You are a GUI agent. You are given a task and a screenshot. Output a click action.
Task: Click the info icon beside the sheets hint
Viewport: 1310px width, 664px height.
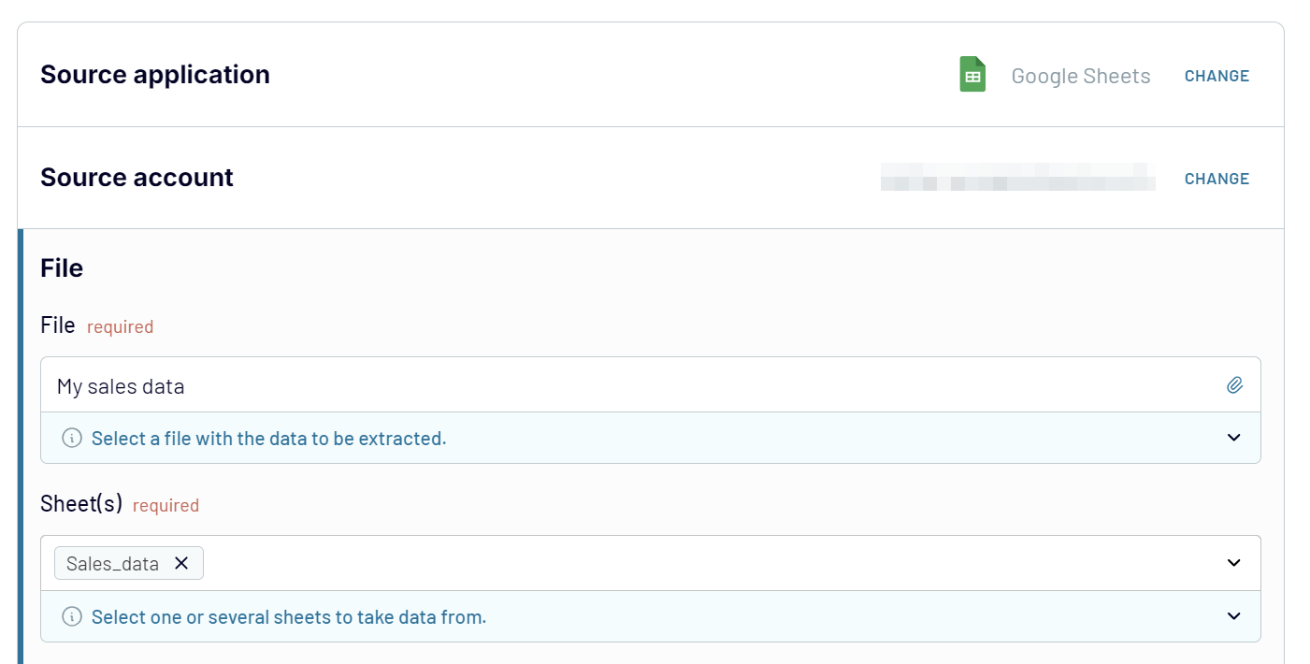[71, 616]
